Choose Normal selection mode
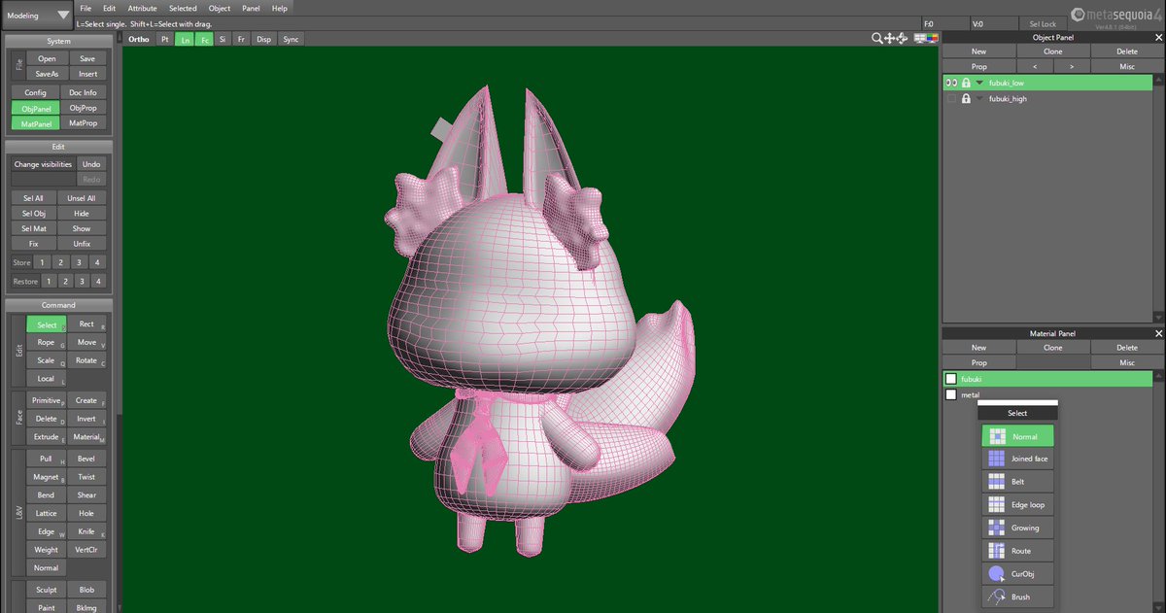The image size is (1166, 613). point(1017,436)
